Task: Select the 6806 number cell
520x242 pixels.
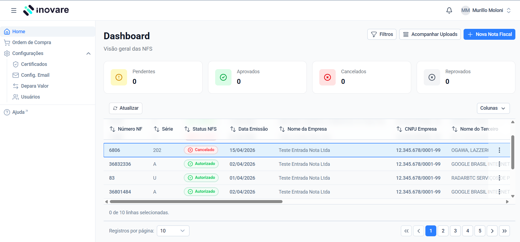Action: tap(115, 150)
